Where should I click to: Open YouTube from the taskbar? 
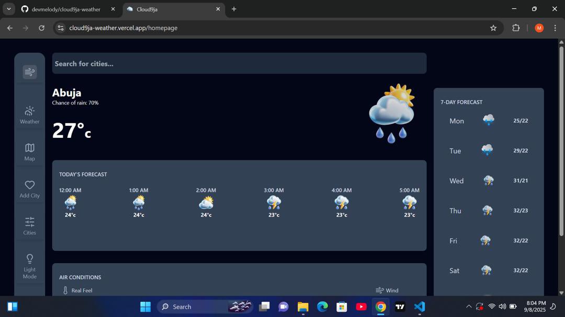pos(361,307)
